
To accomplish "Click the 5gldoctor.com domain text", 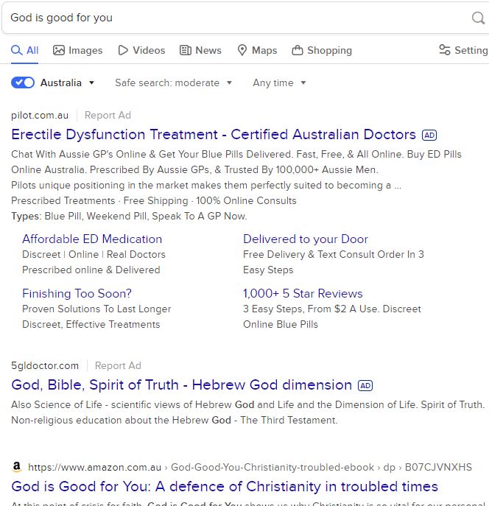I will pos(45,365).
